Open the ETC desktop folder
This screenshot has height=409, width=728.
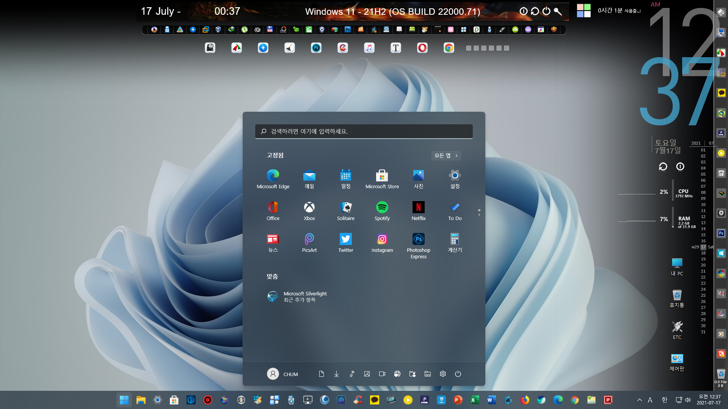pyautogui.click(x=677, y=330)
